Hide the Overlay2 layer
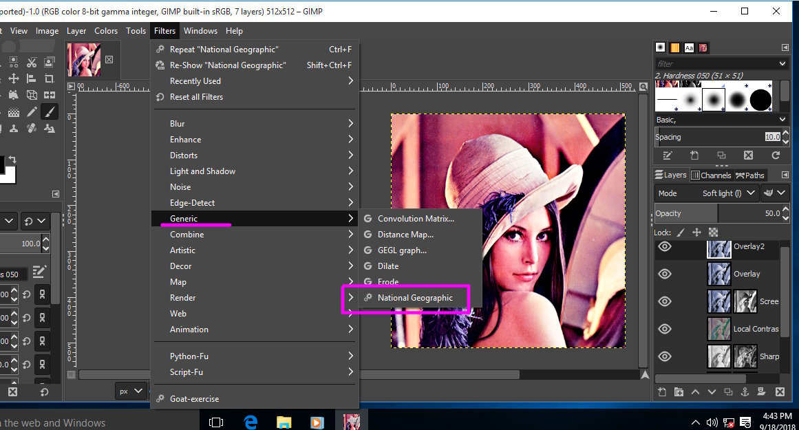Screen dimensions: 799x430 pos(665,246)
